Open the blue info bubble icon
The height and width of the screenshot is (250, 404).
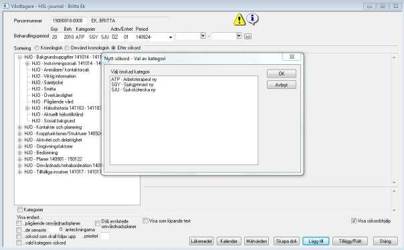(253, 19)
